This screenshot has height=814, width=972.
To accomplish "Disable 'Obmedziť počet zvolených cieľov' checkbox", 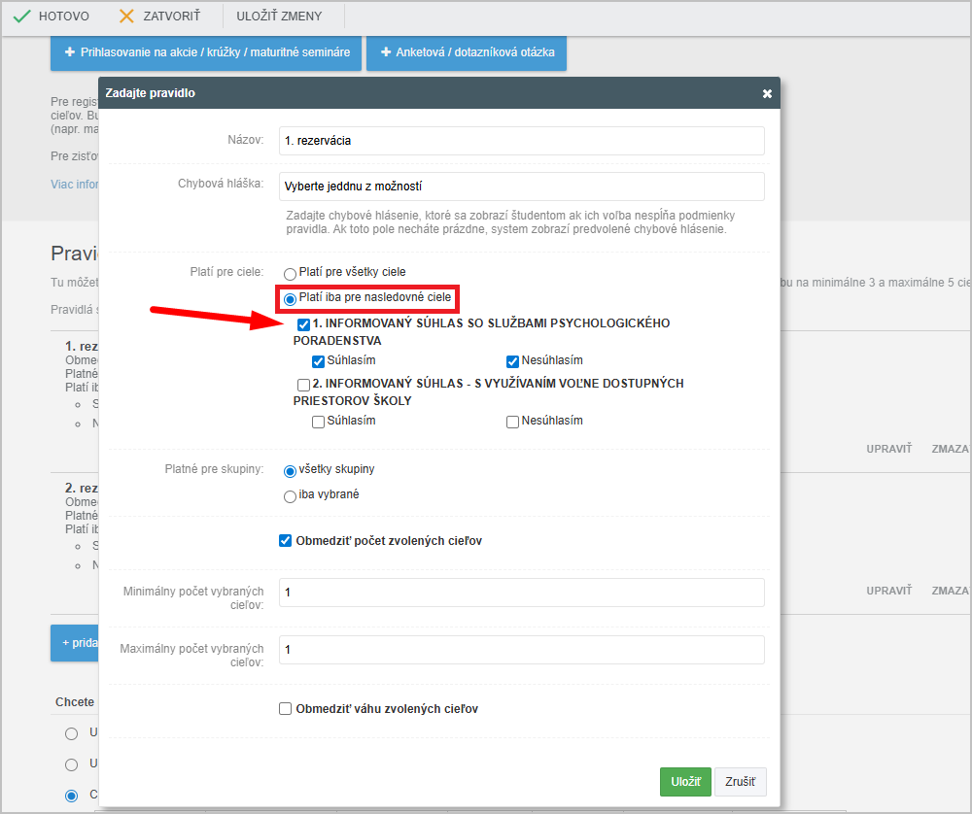I will [x=285, y=541].
